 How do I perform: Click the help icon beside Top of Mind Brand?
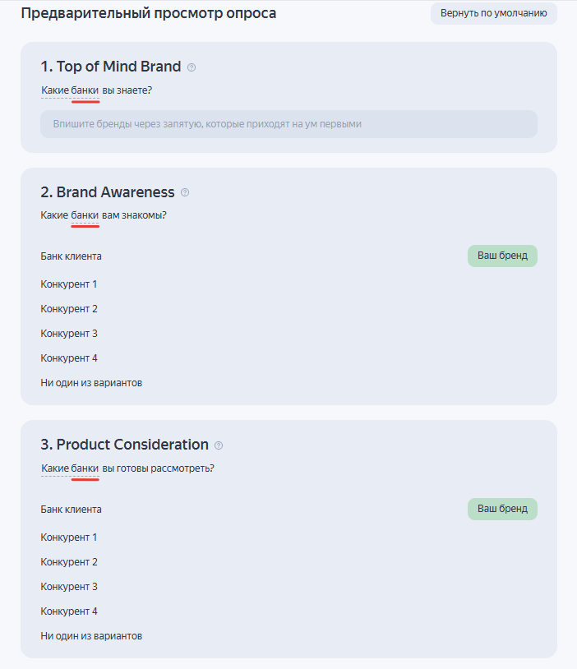click(192, 67)
